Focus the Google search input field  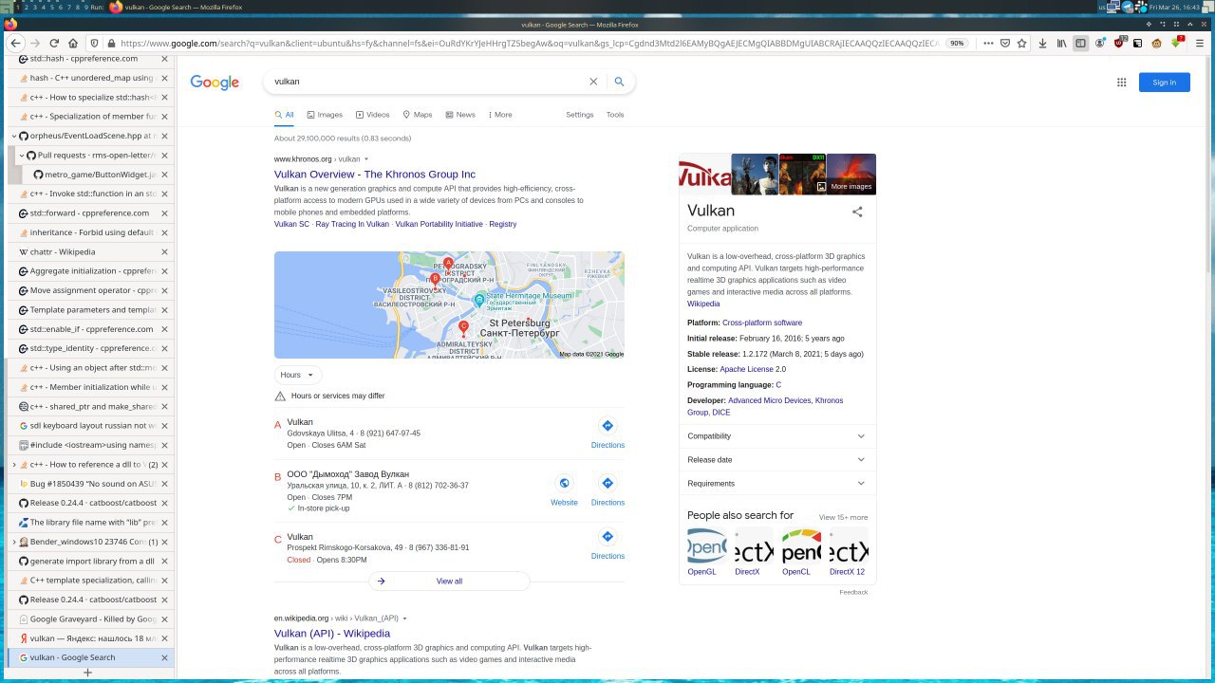pyautogui.click(x=427, y=82)
